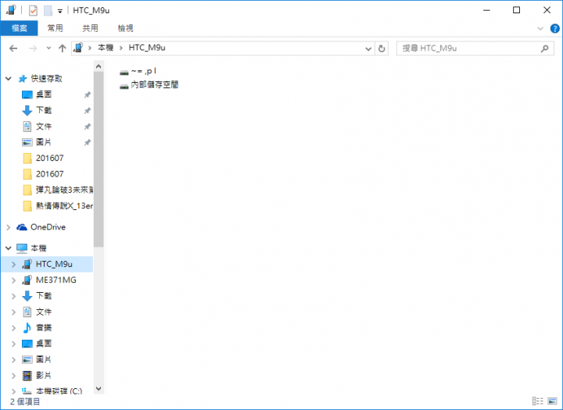Open 文件 under quick access
Image resolution: width=563 pixels, height=410 pixels.
point(44,127)
